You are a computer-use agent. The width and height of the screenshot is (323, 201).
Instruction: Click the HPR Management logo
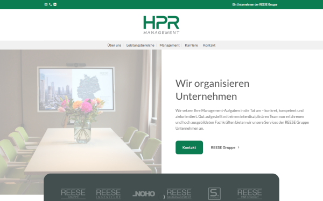click(161, 25)
